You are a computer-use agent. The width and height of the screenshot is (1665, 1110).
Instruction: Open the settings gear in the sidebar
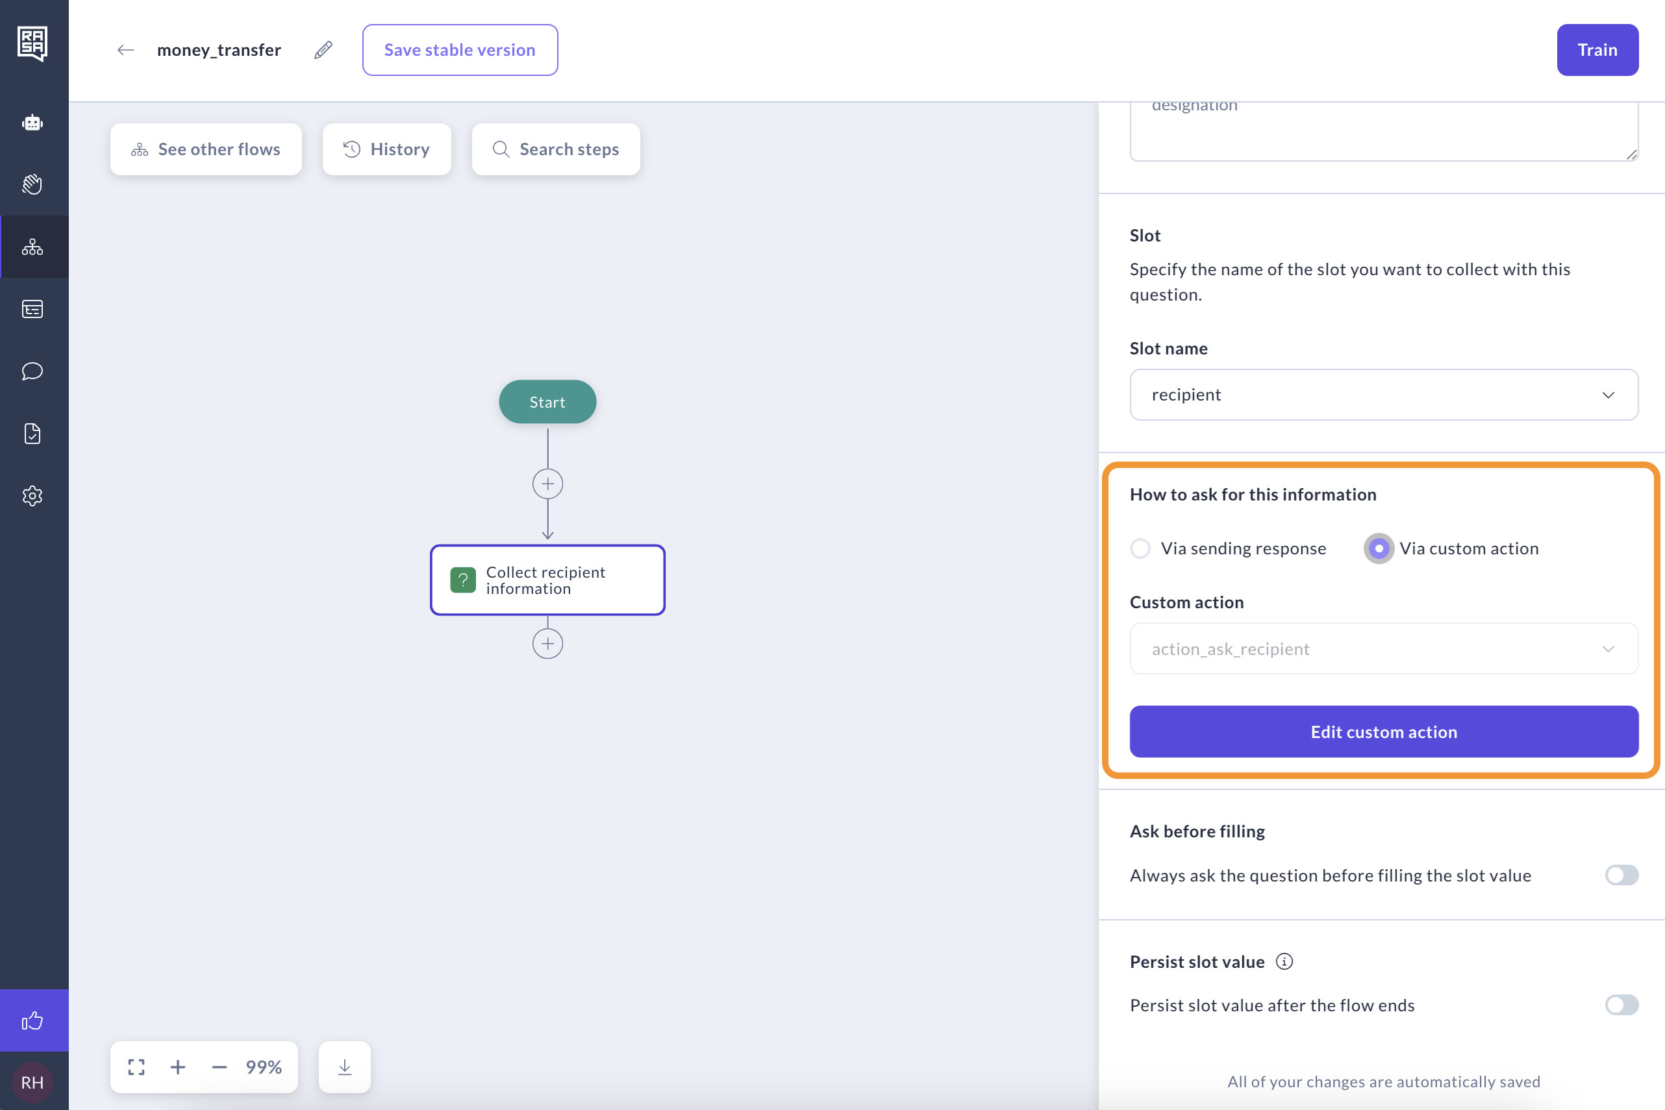[32, 495]
